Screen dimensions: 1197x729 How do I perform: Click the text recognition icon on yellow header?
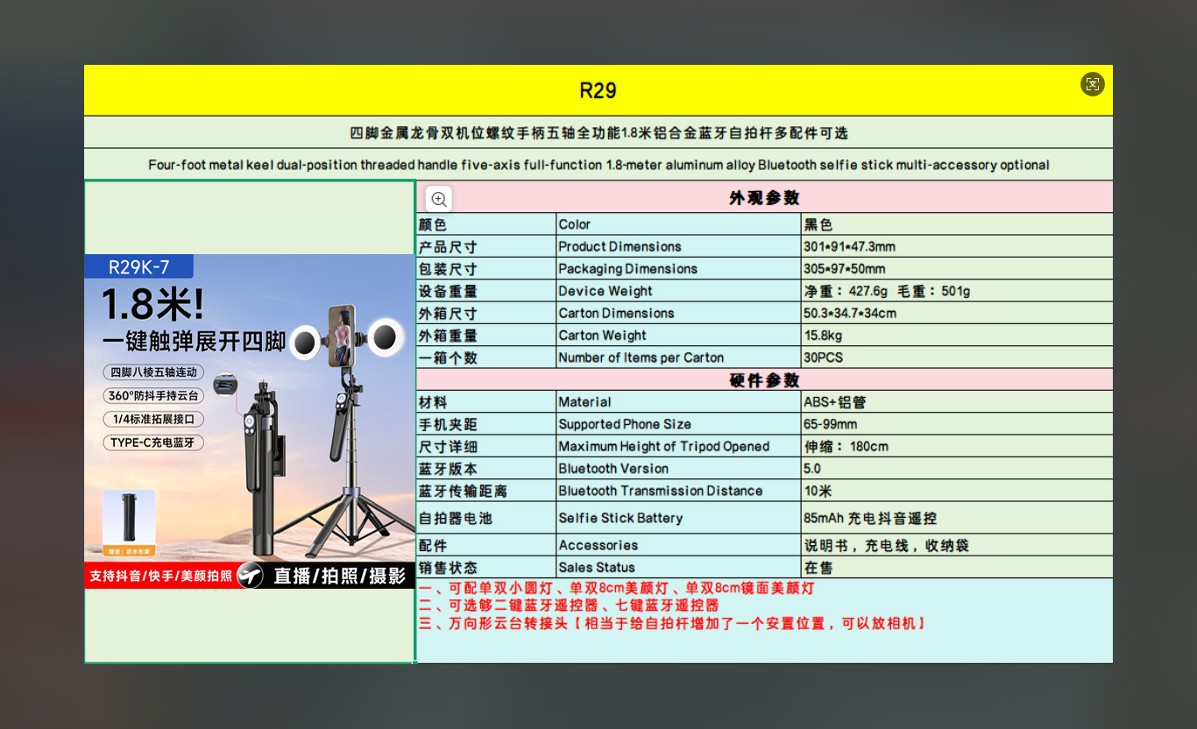coord(1092,84)
